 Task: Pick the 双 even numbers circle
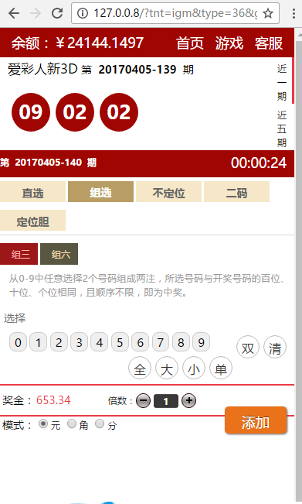click(x=247, y=348)
